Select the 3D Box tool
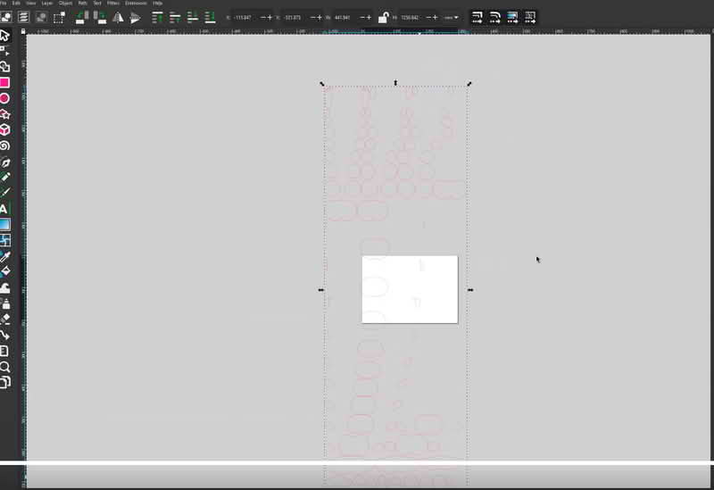 click(x=4, y=129)
